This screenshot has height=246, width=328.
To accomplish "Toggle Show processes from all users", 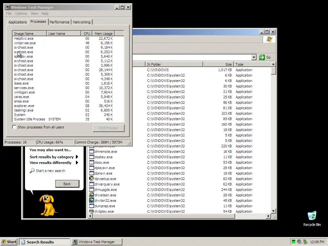I will coord(14,127).
